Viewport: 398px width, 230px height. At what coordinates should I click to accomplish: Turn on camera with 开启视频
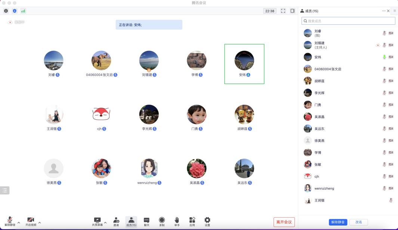[31, 221]
